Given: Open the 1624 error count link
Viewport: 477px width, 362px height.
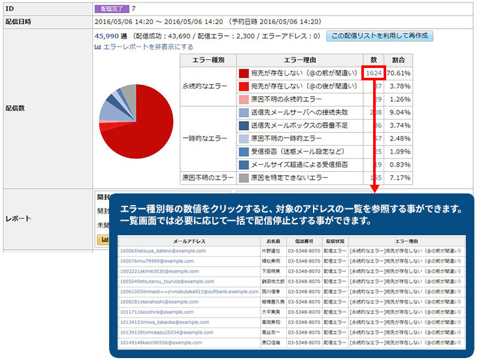Looking at the screenshot, I should 374,73.
